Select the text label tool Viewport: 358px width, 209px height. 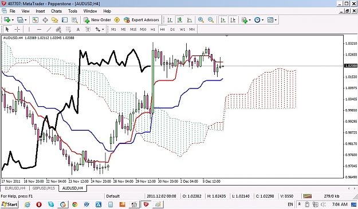point(88,29)
